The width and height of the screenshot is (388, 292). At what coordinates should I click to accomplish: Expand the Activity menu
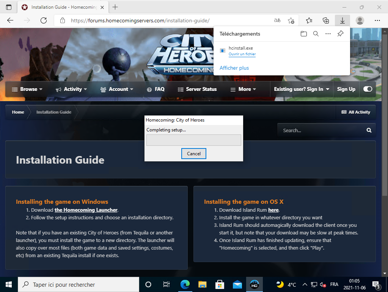(71, 89)
